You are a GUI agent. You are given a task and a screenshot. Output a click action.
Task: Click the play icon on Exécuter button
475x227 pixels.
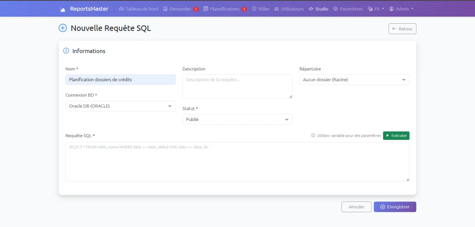click(387, 136)
